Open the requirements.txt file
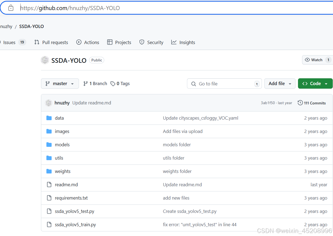Image resolution: width=333 pixels, height=236 pixels. (x=71, y=198)
